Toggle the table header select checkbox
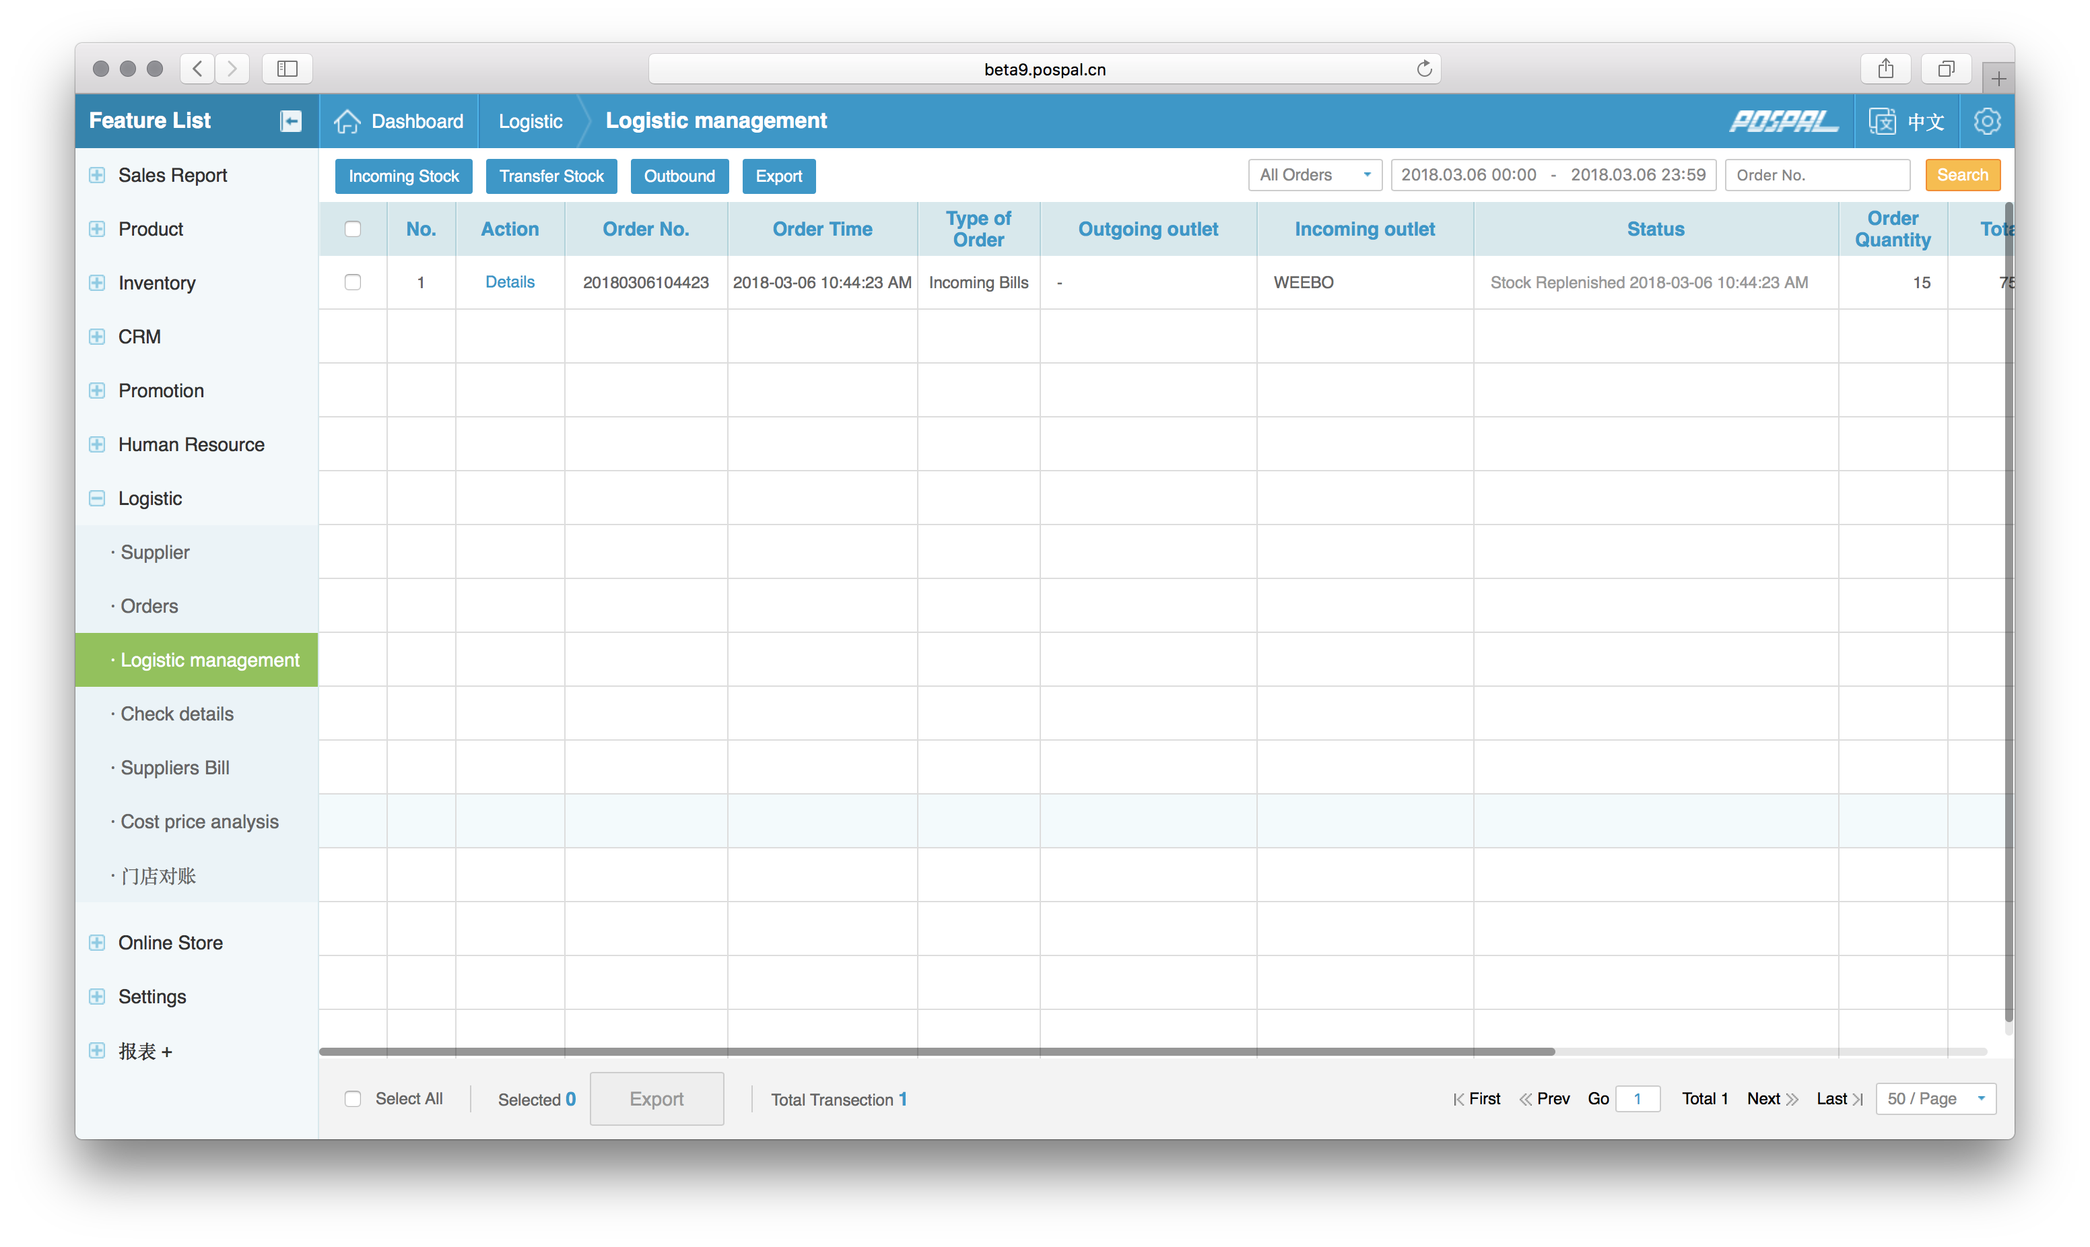Image resolution: width=2090 pixels, height=1247 pixels. tap(353, 228)
